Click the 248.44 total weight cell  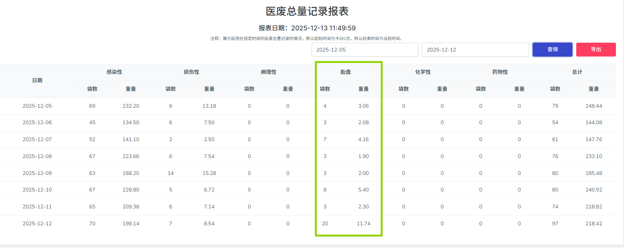click(594, 106)
